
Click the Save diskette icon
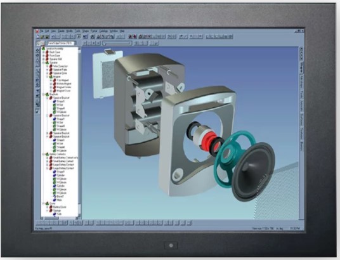[x=47, y=37]
